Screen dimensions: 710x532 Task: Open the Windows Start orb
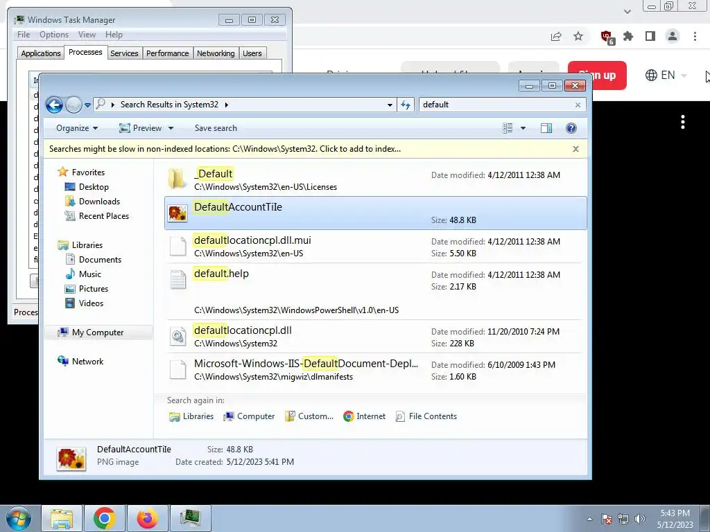click(x=18, y=518)
